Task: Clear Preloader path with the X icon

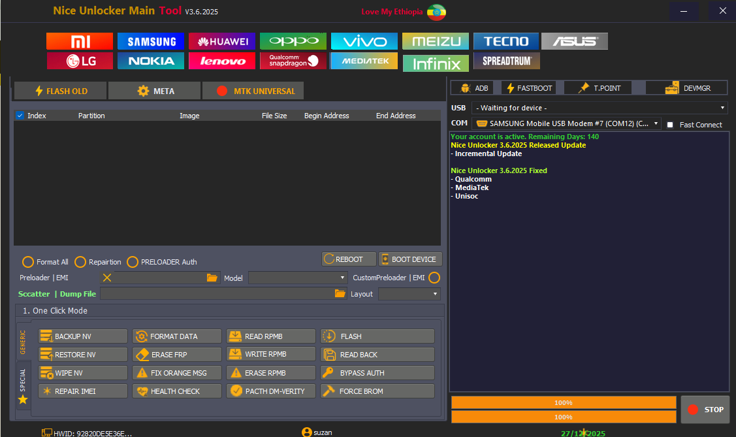Action: pyautogui.click(x=107, y=278)
